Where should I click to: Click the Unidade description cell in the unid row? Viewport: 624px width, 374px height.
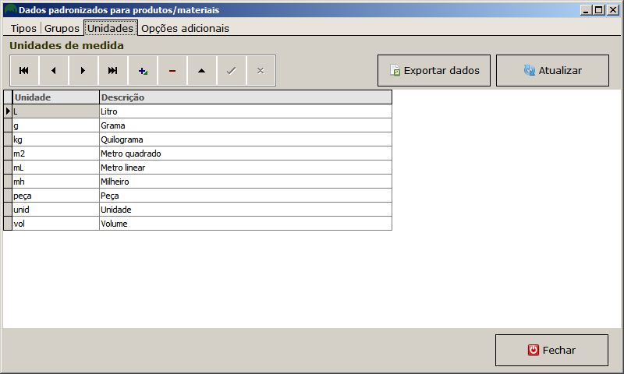[246, 210]
